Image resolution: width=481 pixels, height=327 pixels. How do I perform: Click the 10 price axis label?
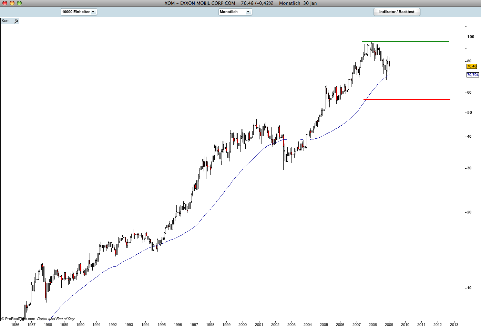tap(469, 288)
